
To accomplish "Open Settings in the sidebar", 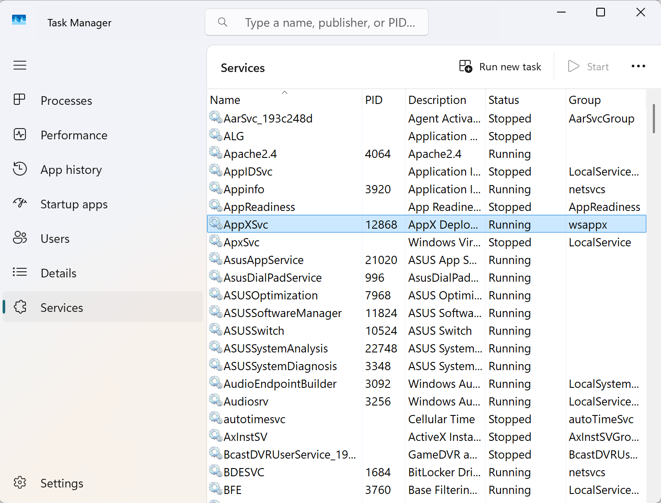I will click(103, 483).
